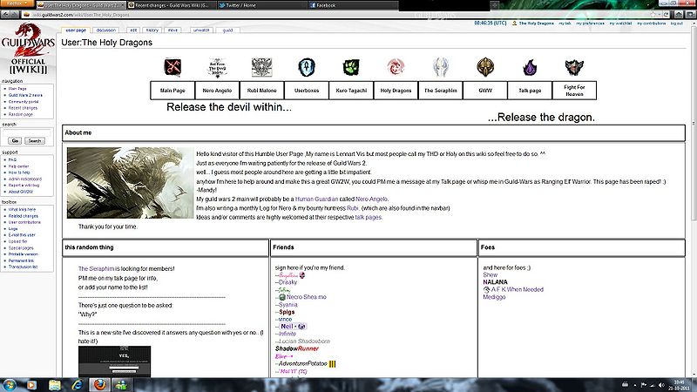Viewport: 697px width, 392px height.
Task: Click the Nero Angelo navbar button
Action: [217, 91]
